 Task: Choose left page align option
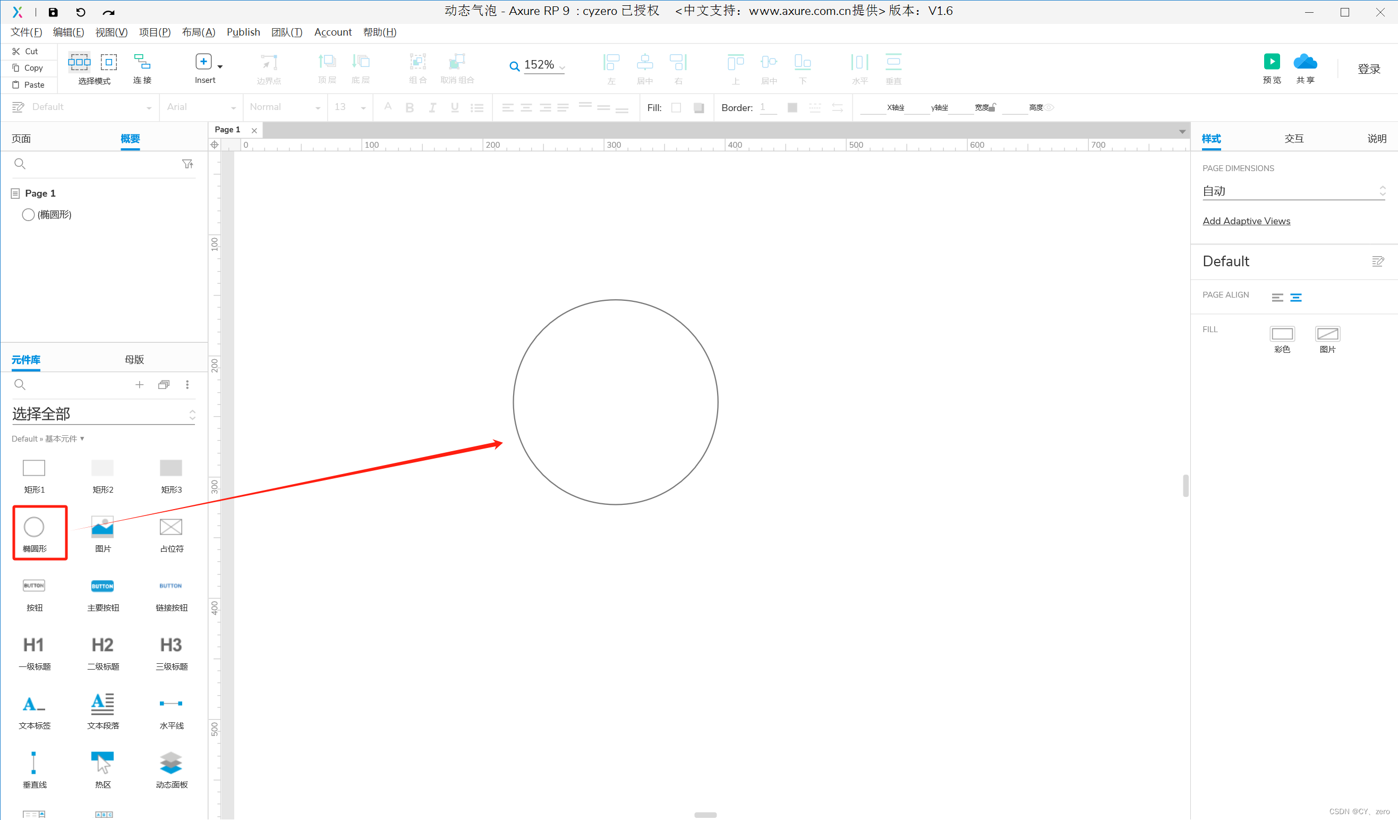[1277, 298]
